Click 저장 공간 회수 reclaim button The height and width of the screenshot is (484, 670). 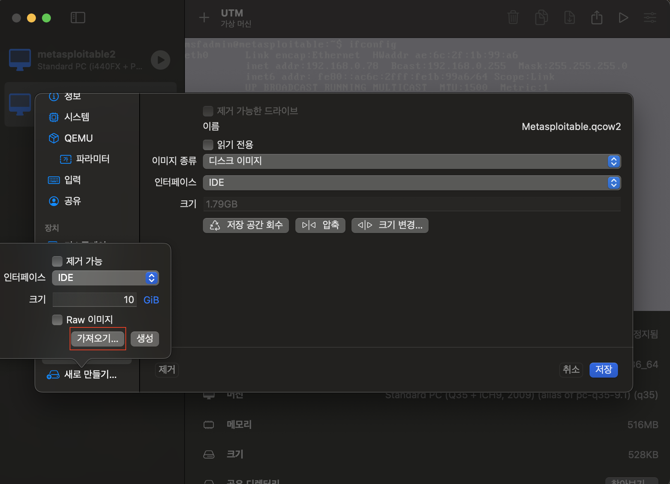coord(246,225)
